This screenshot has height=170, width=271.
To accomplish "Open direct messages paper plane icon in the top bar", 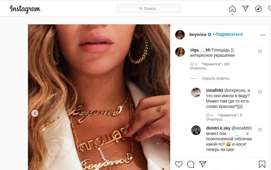I will tap(245, 9).
